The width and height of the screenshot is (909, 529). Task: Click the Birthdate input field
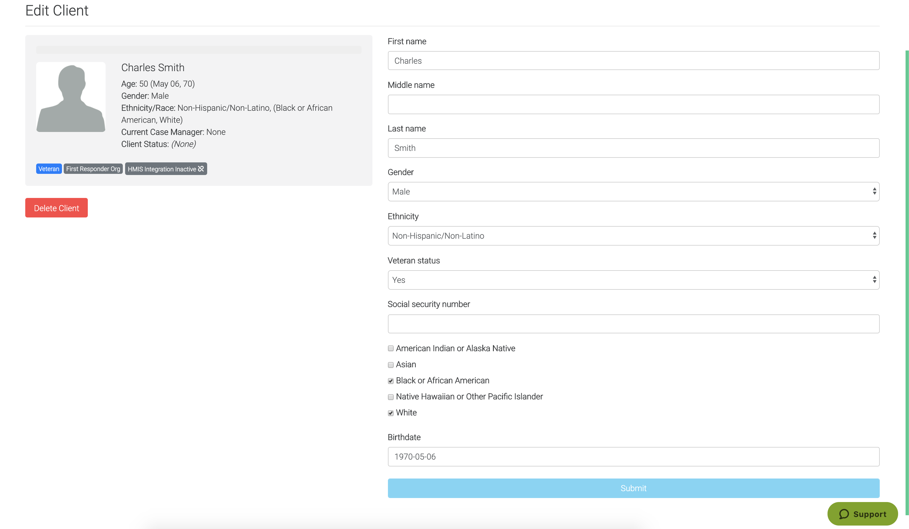[x=633, y=456]
